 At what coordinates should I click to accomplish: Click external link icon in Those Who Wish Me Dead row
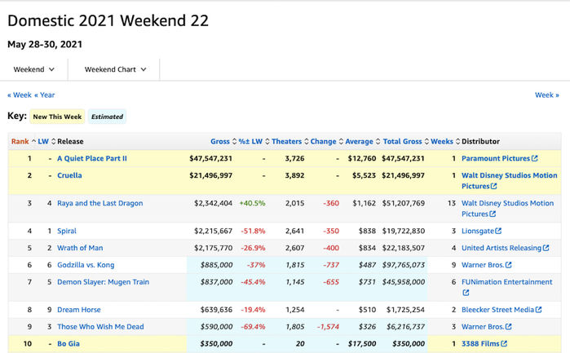point(509,327)
